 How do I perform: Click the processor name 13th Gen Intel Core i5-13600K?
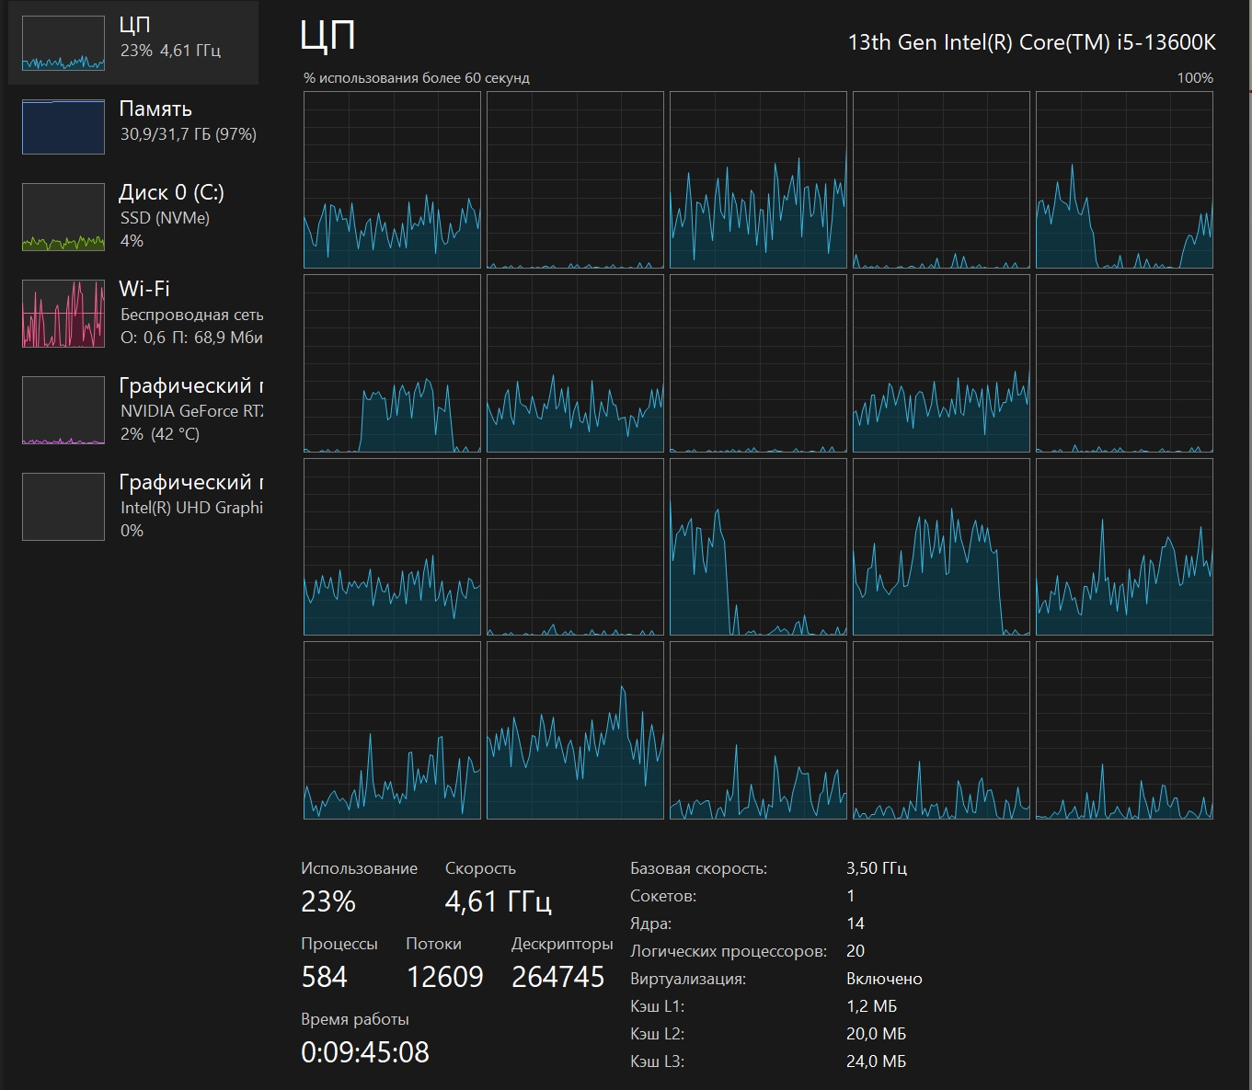1031,42
